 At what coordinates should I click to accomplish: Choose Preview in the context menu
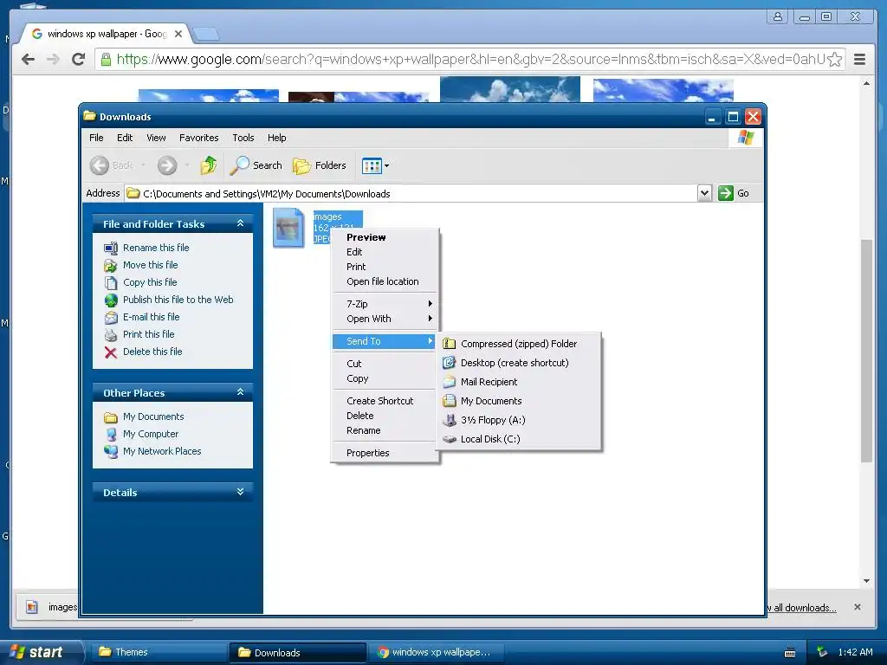coord(385,237)
